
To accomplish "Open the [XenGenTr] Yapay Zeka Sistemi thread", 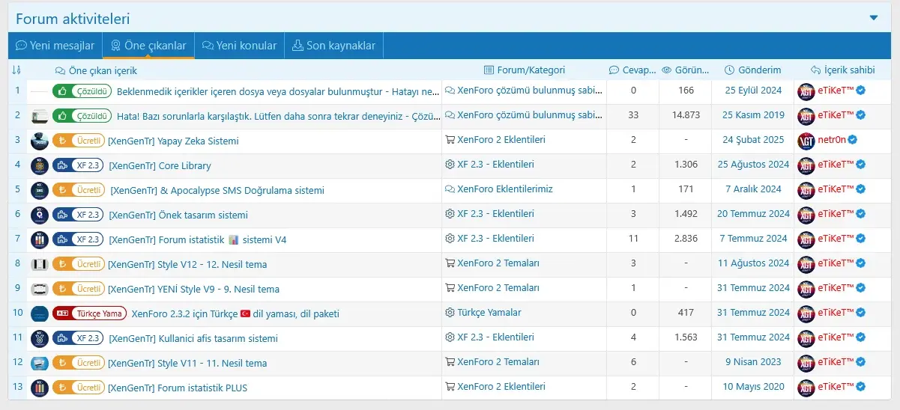I will (173, 141).
